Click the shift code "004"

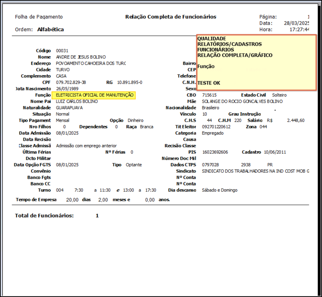tap(60, 190)
